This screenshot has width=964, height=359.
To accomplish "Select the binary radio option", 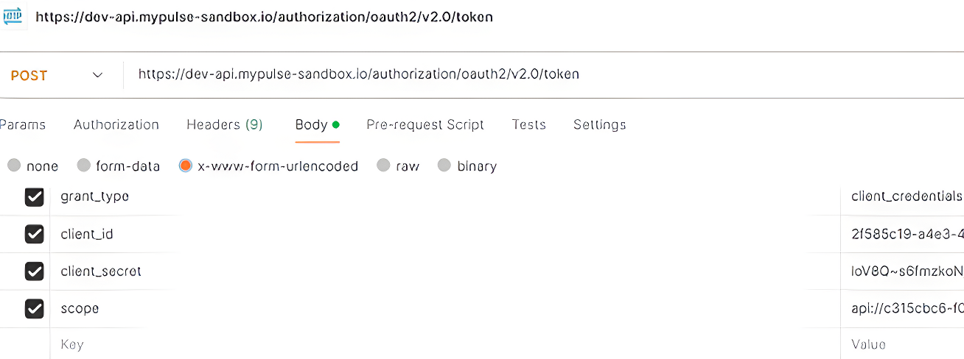I will 444,166.
